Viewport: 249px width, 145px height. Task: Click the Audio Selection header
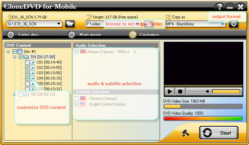(116, 45)
